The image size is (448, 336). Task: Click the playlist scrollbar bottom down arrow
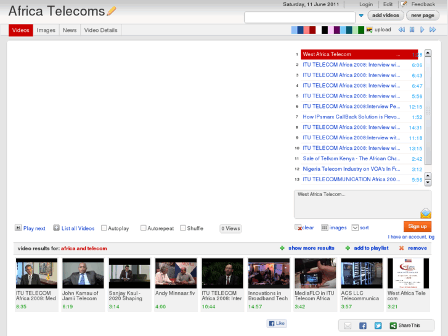pyautogui.click(x=428, y=182)
